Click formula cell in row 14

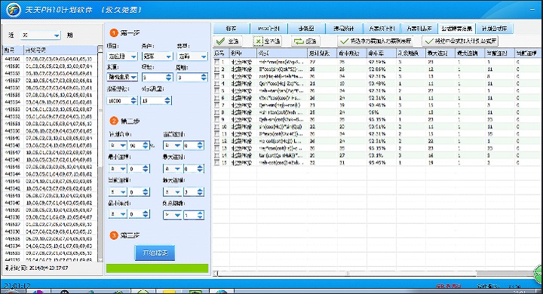coord(281,155)
